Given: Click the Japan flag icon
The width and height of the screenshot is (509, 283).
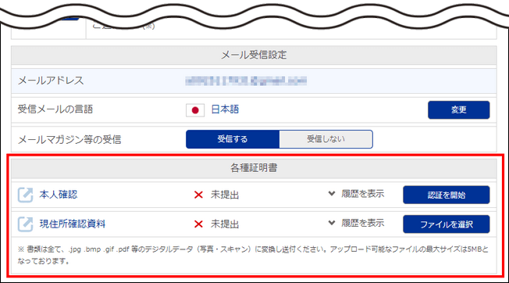Looking at the screenshot, I should coord(195,110).
